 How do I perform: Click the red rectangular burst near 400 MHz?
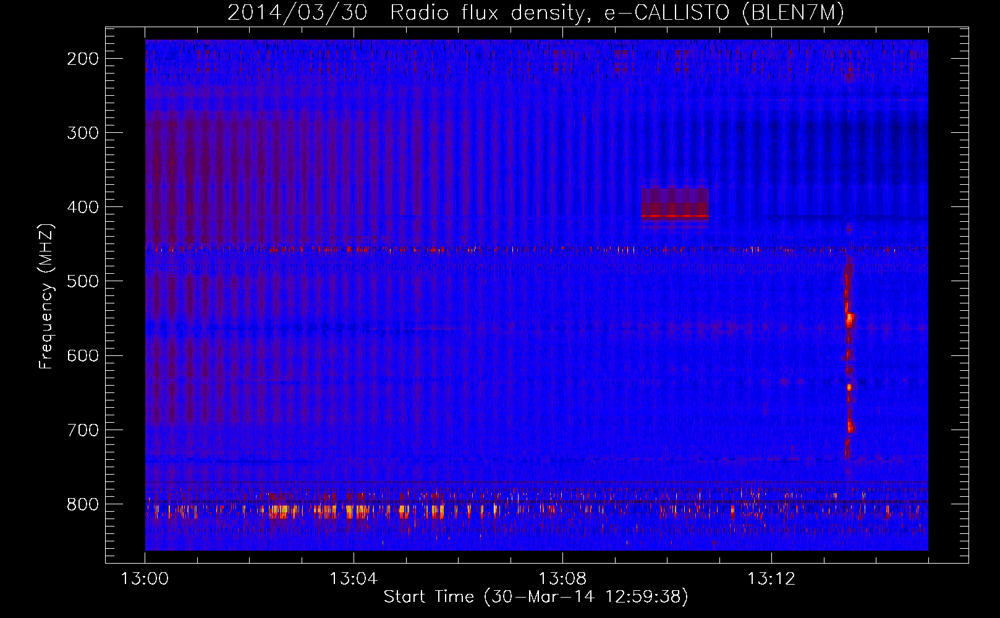pos(675,204)
